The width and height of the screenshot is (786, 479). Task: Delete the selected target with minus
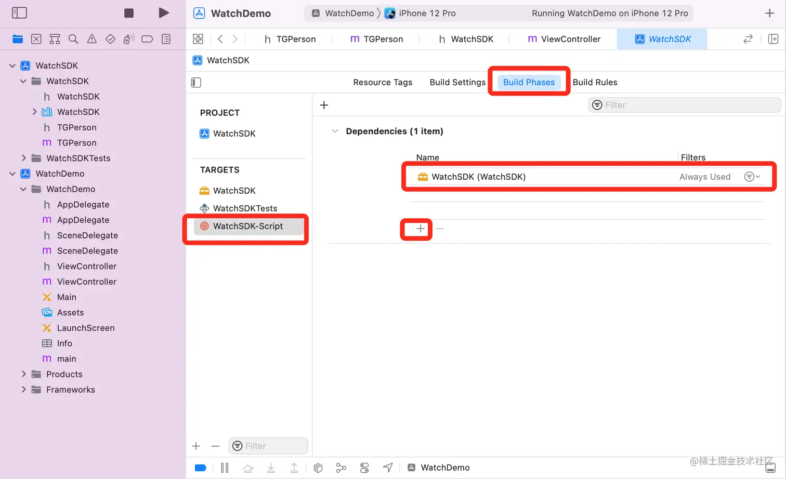(x=215, y=446)
